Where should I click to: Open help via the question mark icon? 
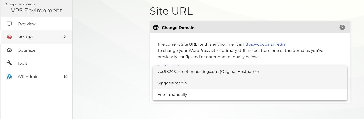[x=342, y=27]
